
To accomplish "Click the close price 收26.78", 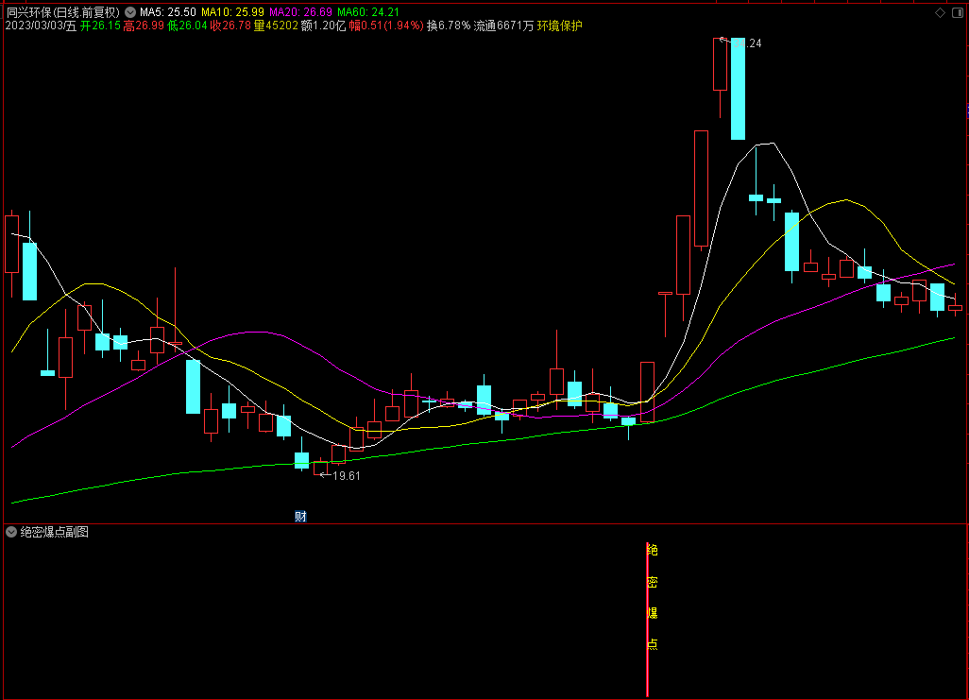I will [230, 26].
